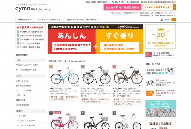Click checkmark beside 送料無料 / 最短翌日発送

(18, 47)
